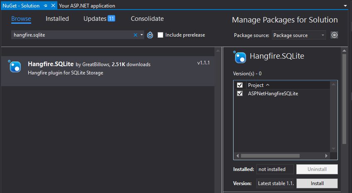Click Hangfire.SQLite icon in details pane
Viewport: 352px width, 193px height.
[241, 56]
